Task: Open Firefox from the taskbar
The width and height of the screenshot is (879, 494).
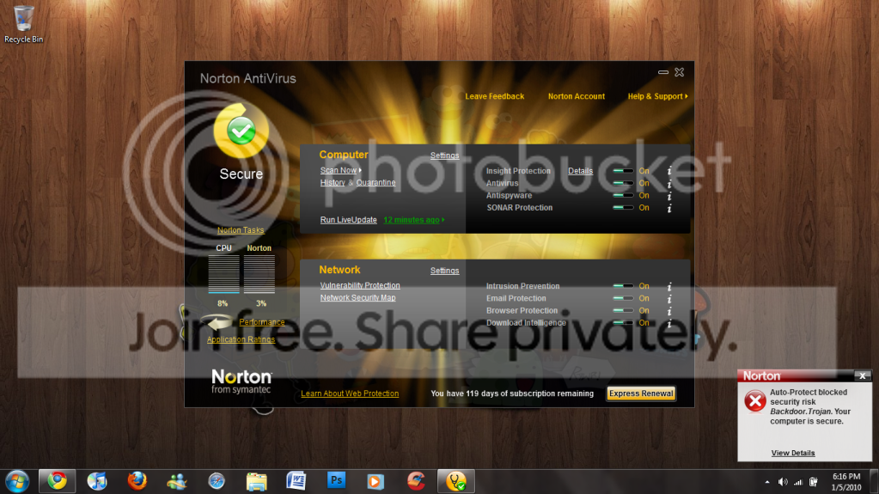Action: click(x=137, y=481)
